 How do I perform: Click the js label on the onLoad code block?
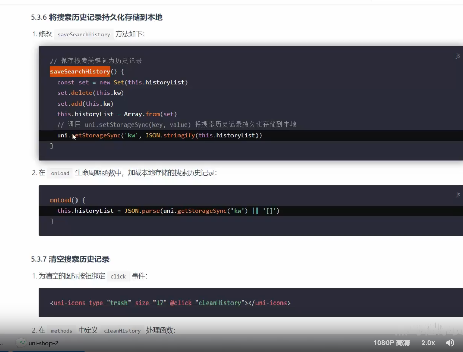coord(458,194)
